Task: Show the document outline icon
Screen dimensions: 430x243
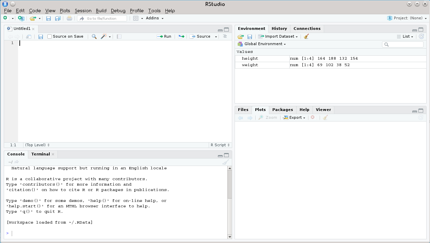Action: (x=225, y=36)
